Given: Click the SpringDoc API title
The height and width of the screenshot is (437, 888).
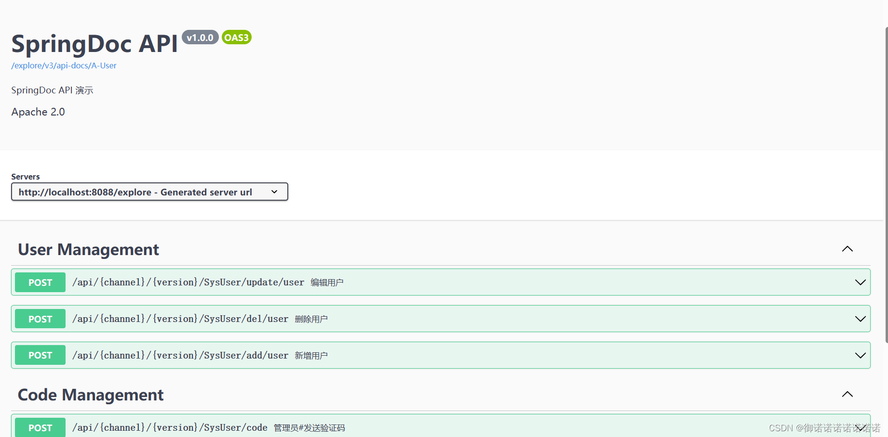Looking at the screenshot, I should [x=94, y=43].
